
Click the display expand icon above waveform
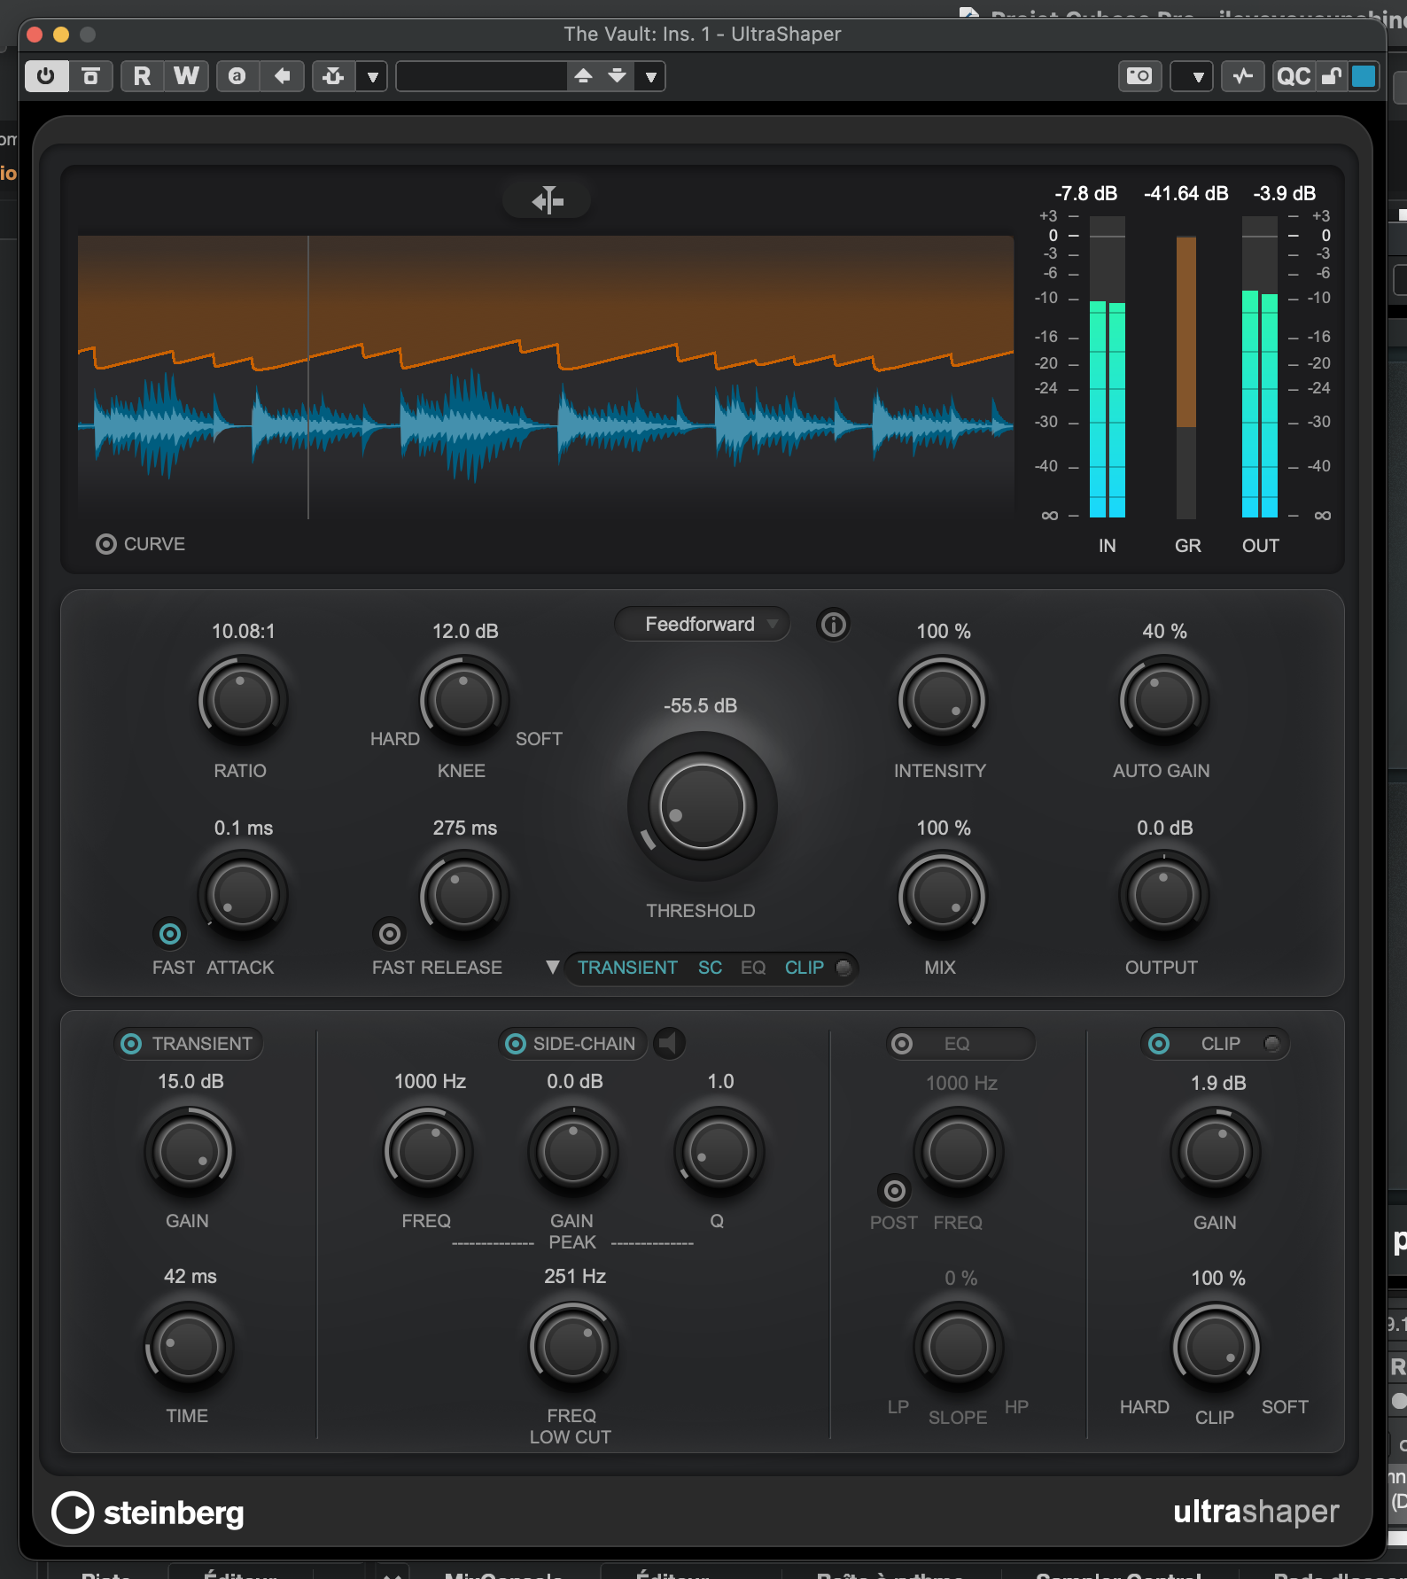(548, 200)
